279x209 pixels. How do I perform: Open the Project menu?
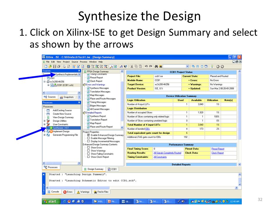click(66, 62)
